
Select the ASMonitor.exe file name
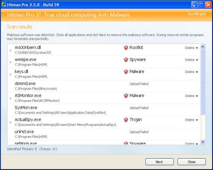pyautogui.click(x=28, y=96)
